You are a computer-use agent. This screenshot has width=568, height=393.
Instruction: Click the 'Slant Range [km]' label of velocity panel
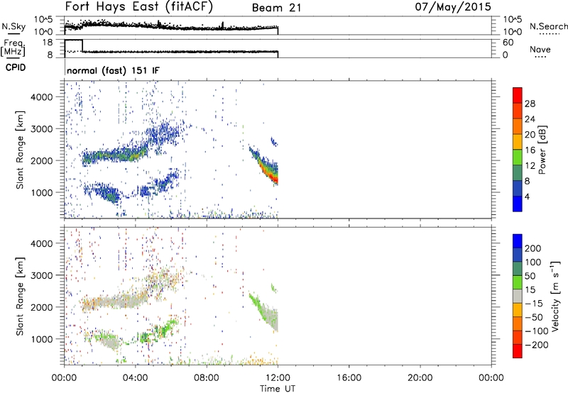(x=20, y=296)
